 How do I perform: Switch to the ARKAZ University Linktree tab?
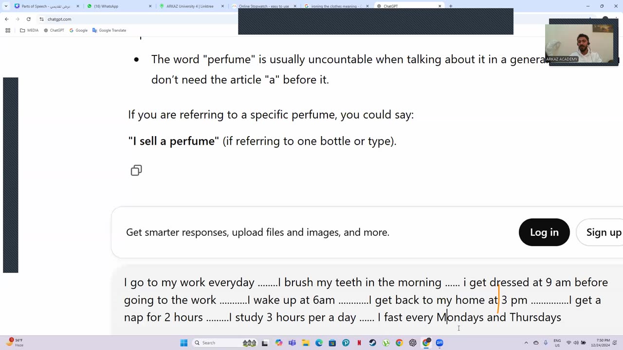(x=192, y=6)
